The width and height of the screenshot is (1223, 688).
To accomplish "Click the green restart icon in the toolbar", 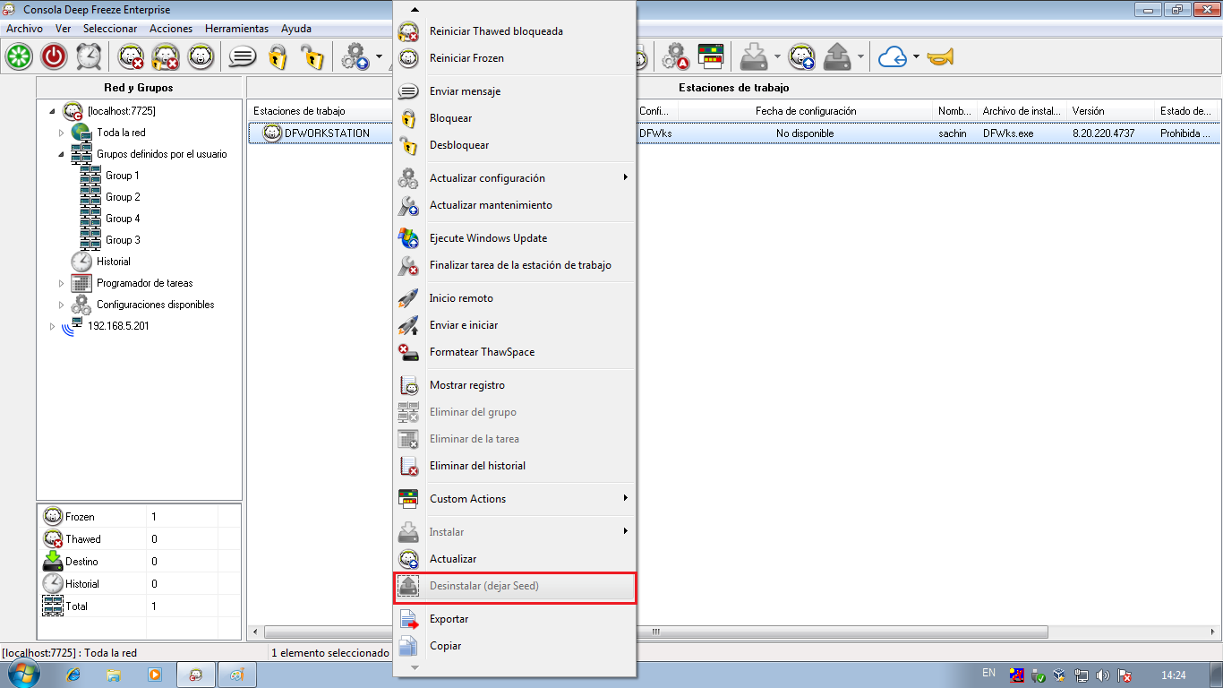I will click(x=19, y=56).
